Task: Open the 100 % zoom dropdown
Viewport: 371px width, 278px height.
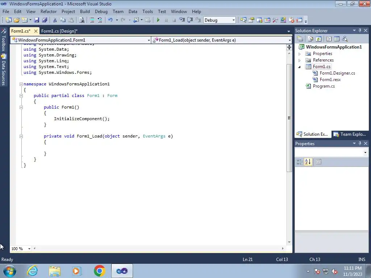Action: coord(29,249)
